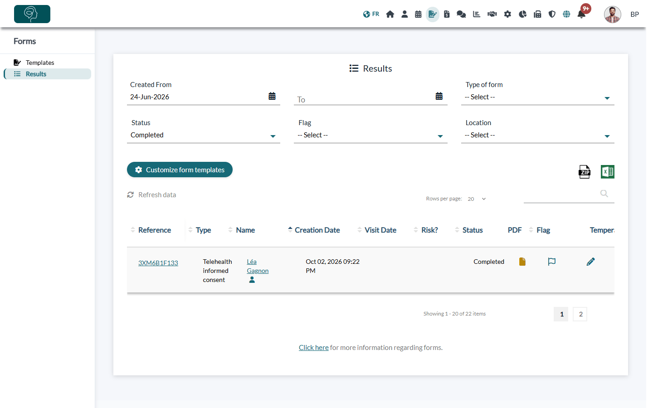653x408 pixels.
Task: Open the highlighted forms icon in navbar
Action: pos(433,14)
